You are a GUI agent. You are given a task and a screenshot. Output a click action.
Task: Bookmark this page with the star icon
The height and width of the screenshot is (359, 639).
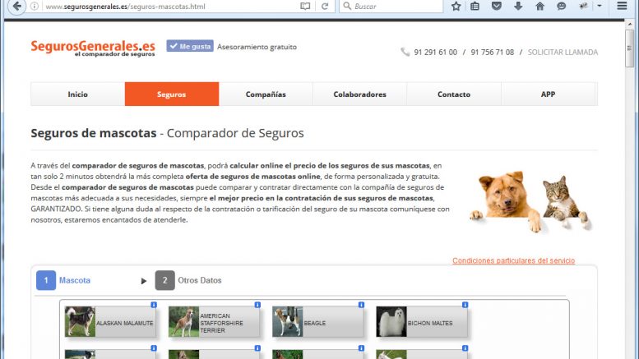(x=456, y=6)
